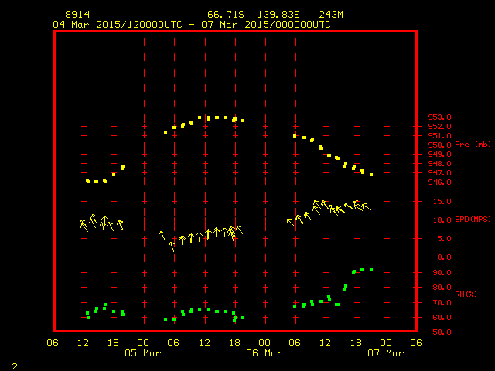Viewport: 495px width, 371px height.
Task: Click the 90.0 humidity axis value
Action: (442, 273)
